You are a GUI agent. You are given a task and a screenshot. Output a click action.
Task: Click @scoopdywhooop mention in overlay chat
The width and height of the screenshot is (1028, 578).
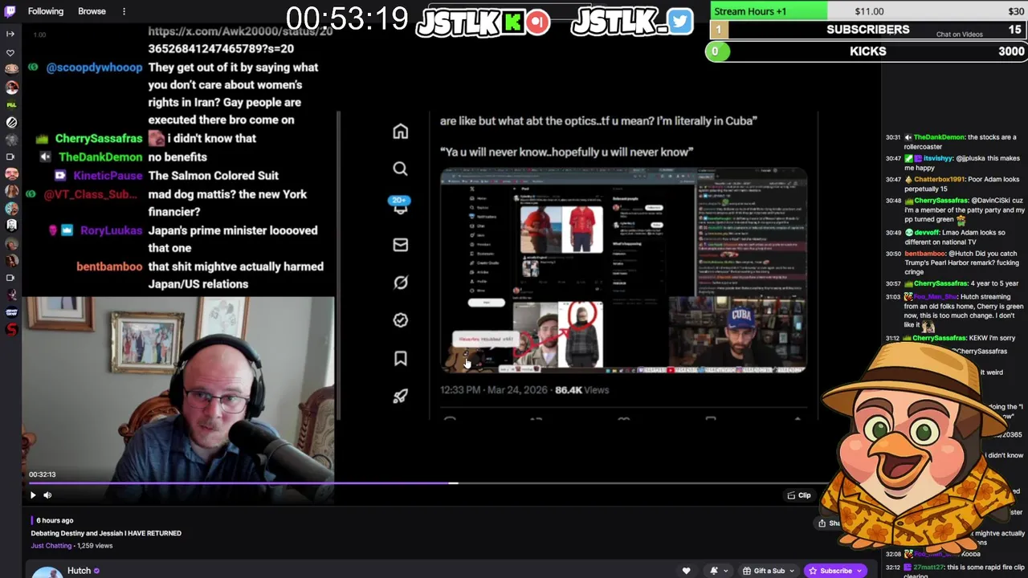(x=94, y=67)
